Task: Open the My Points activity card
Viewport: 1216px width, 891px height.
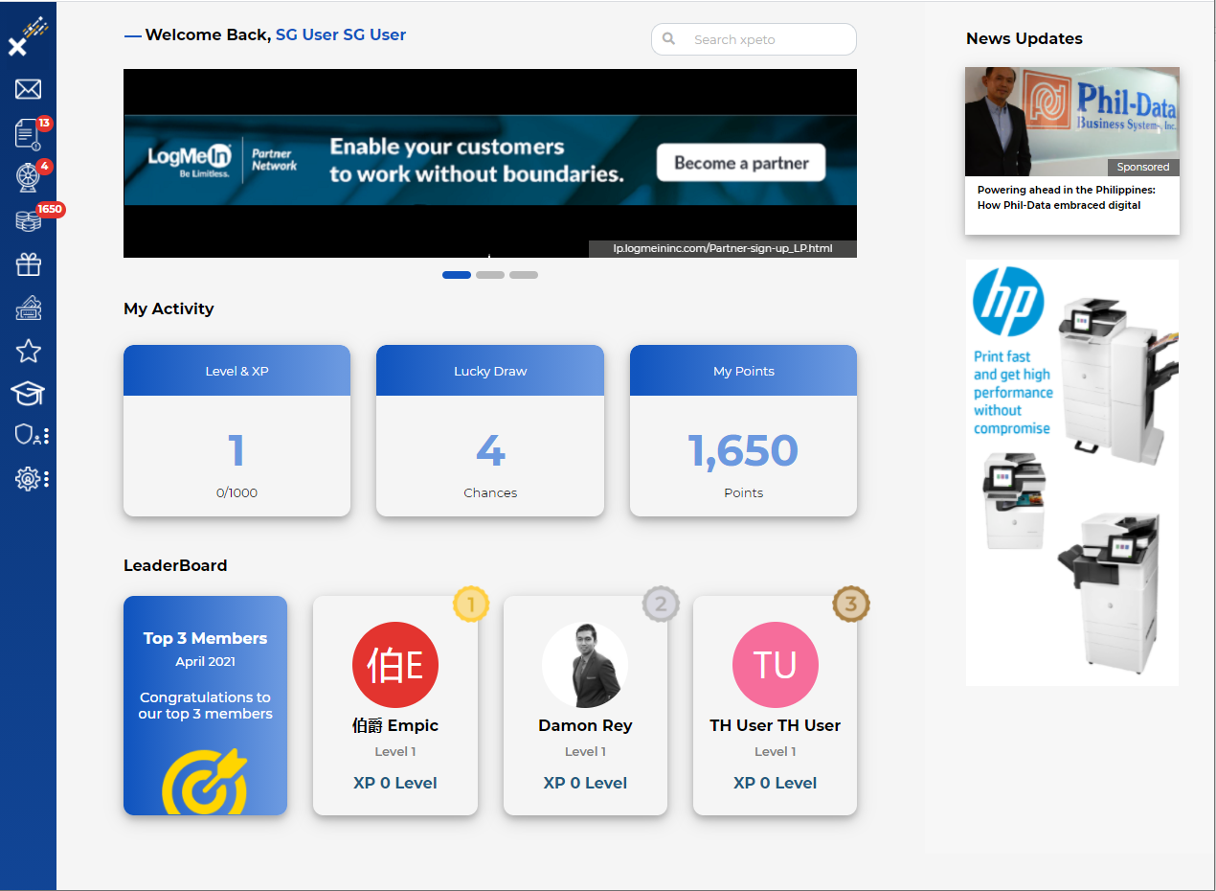Action: point(743,430)
